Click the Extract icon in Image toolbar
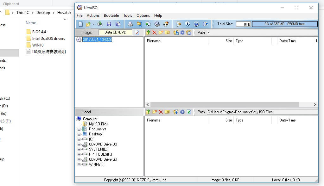The width and height of the screenshot is (324, 186). (176, 33)
